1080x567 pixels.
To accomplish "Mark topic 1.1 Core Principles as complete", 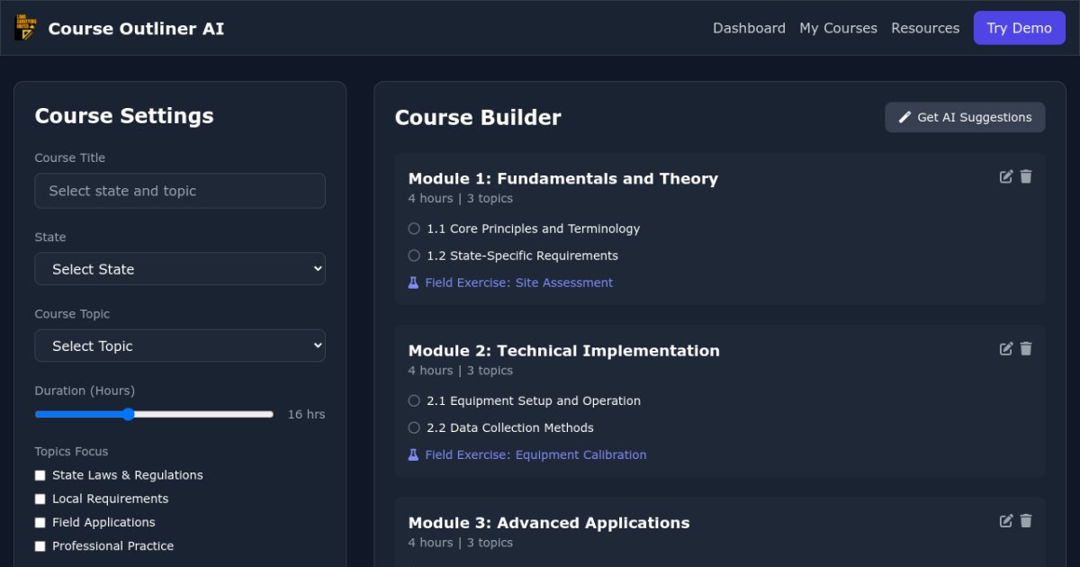I will coord(414,228).
